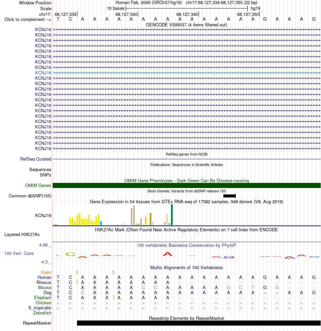Click the RepeatMasker track label

[37, 323]
